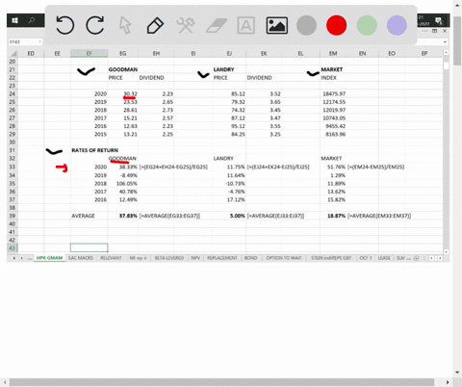Screen dimensions: 462x387
Task: Click the page's bottom horizontal scrollbar
Action: tap(221, 382)
